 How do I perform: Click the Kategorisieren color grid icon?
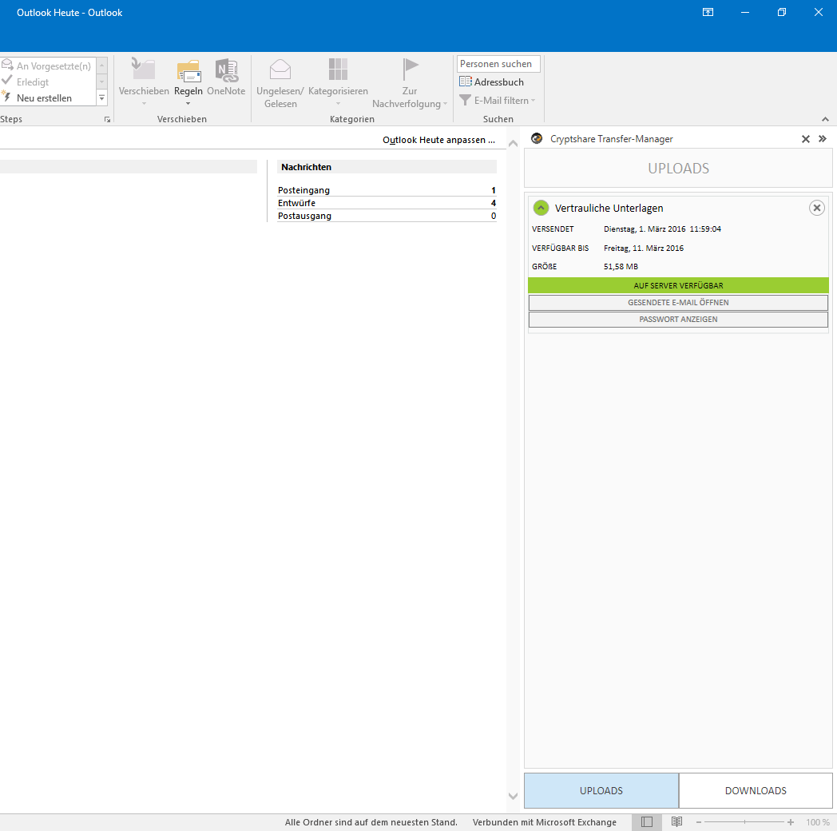[338, 70]
